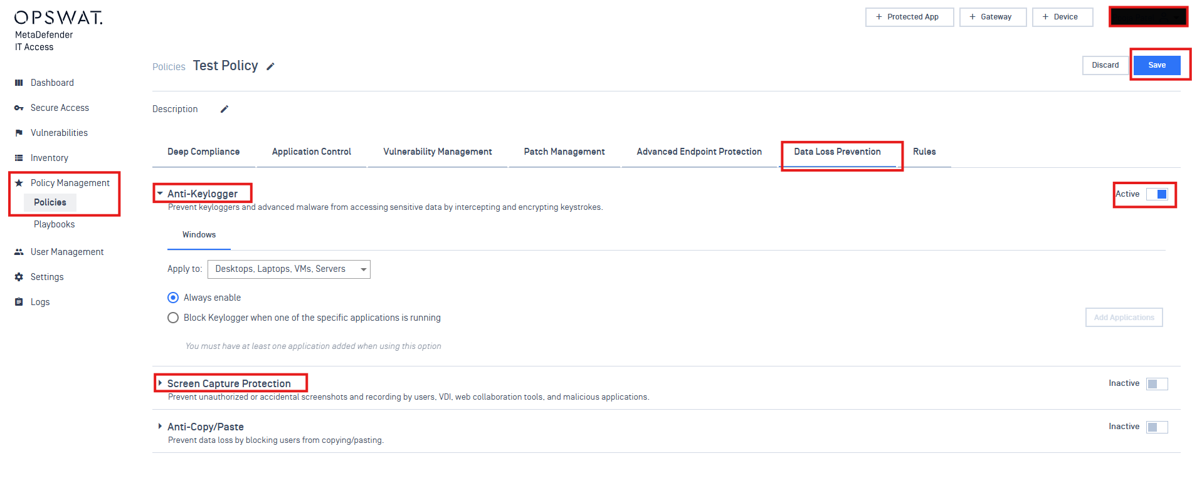This screenshot has height=483, width=1192.
Task: Click the User Management people icon
Action: [19, 252]
